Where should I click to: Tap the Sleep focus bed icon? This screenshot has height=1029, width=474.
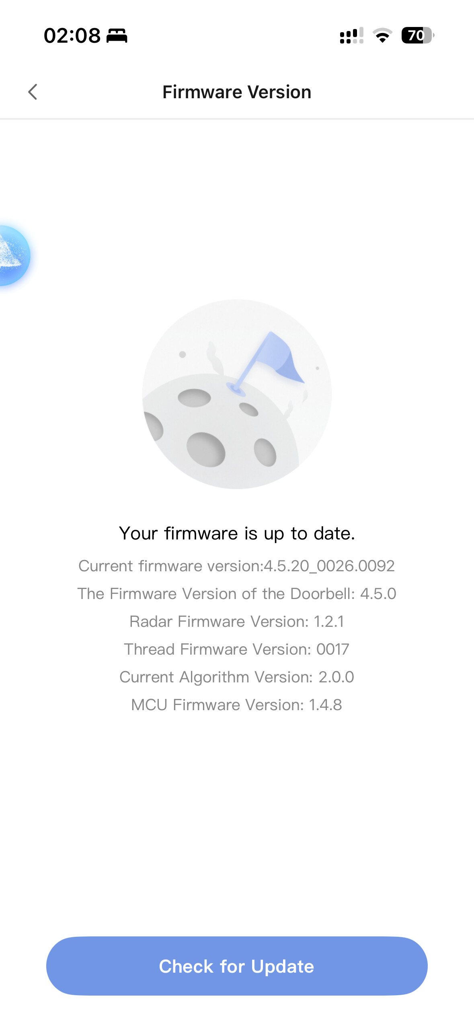(x=117, y=36)
